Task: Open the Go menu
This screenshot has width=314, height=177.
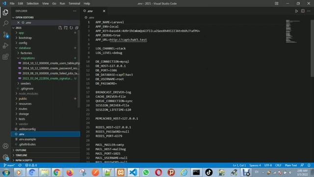Action: click(54, 3)
